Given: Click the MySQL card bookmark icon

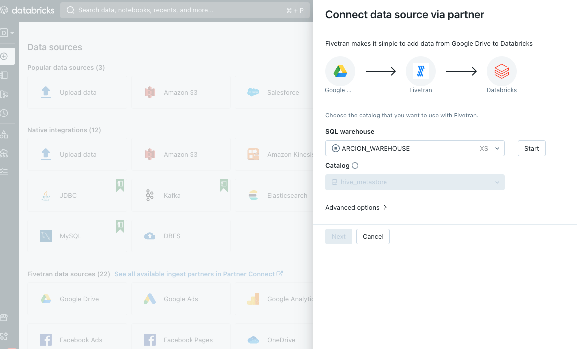Looking at the screenshot, I should [x=120, y=227].
